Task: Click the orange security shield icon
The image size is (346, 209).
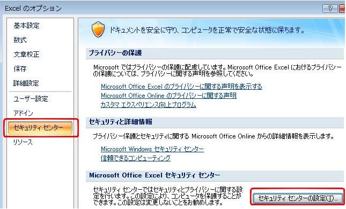Action: [98, 29]
